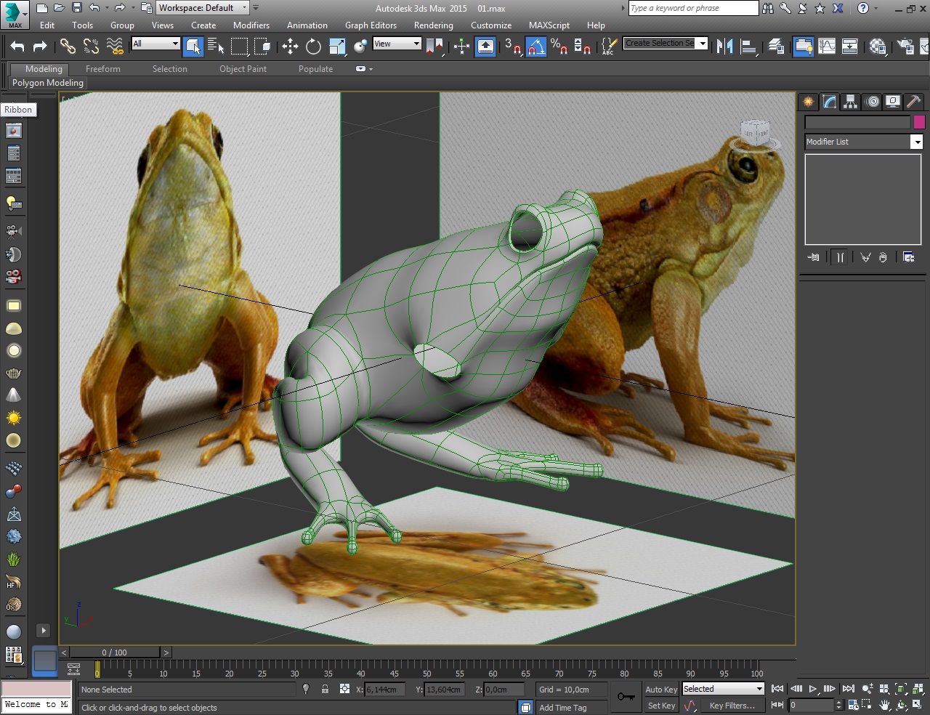Open the Create panel star icon

pyautogui.click(x=808, y=102)
